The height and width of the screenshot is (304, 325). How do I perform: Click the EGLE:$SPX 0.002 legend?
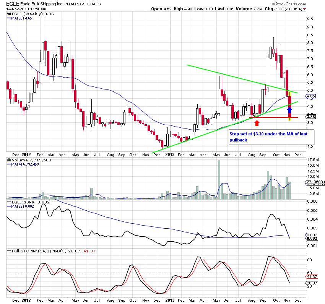28,202
